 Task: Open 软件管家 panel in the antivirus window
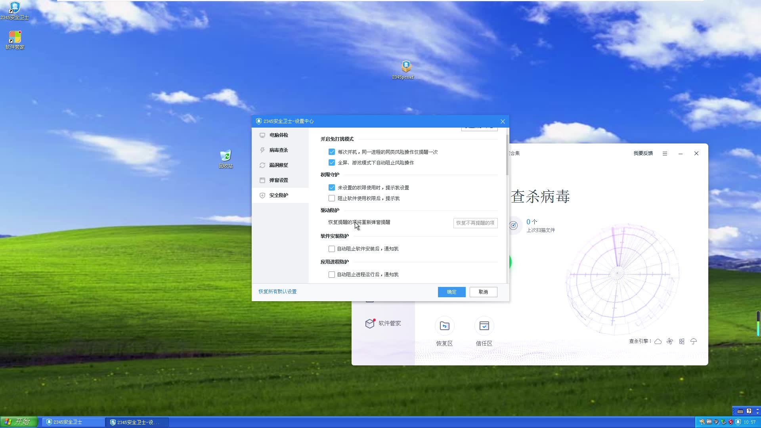pyautogui.click(x=383, y=323)
